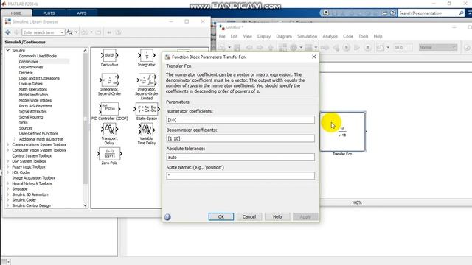Image resolution: width=472 pixels, height=265 pixels.
Task: Click the Save model toolbar icon
Action: pyautogui.click(x=237, y=47)
